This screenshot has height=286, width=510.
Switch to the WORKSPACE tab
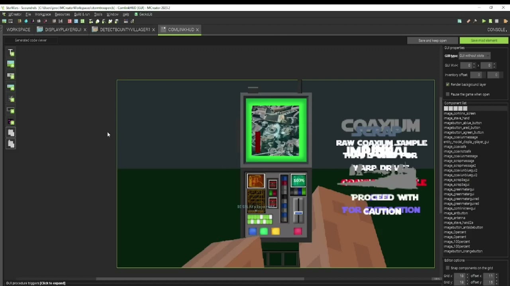(x=18, y=30)
